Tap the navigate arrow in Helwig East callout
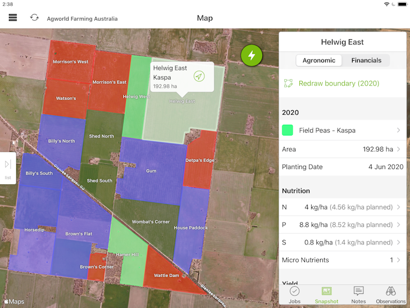 (x=199, y=76)
